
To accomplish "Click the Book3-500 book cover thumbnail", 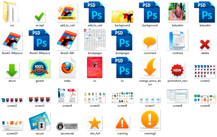I will tap(67, 40).
